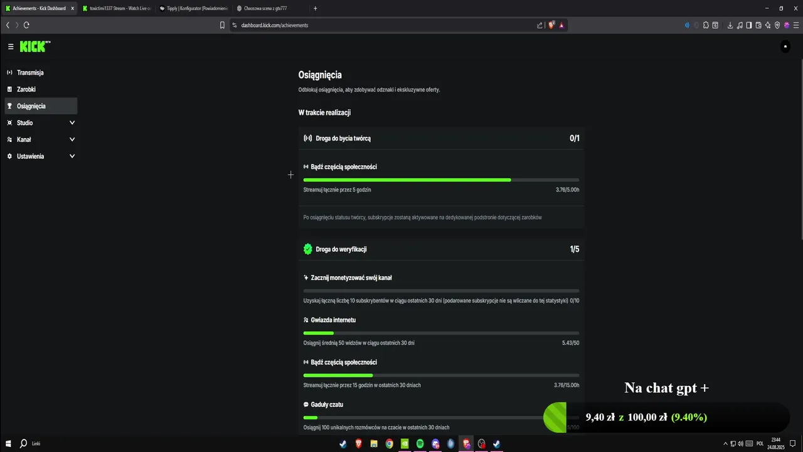Click the blue audio indicator icon in the toolbar

pyautogui.click(x=687, y=25)
